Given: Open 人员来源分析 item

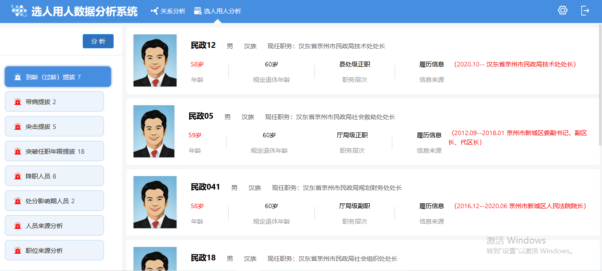Looking at the screenshot, I should (x=54, y=225).
